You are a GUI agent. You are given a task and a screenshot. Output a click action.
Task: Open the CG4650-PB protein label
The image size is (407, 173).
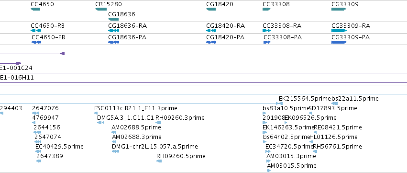[x=48, y=37]
